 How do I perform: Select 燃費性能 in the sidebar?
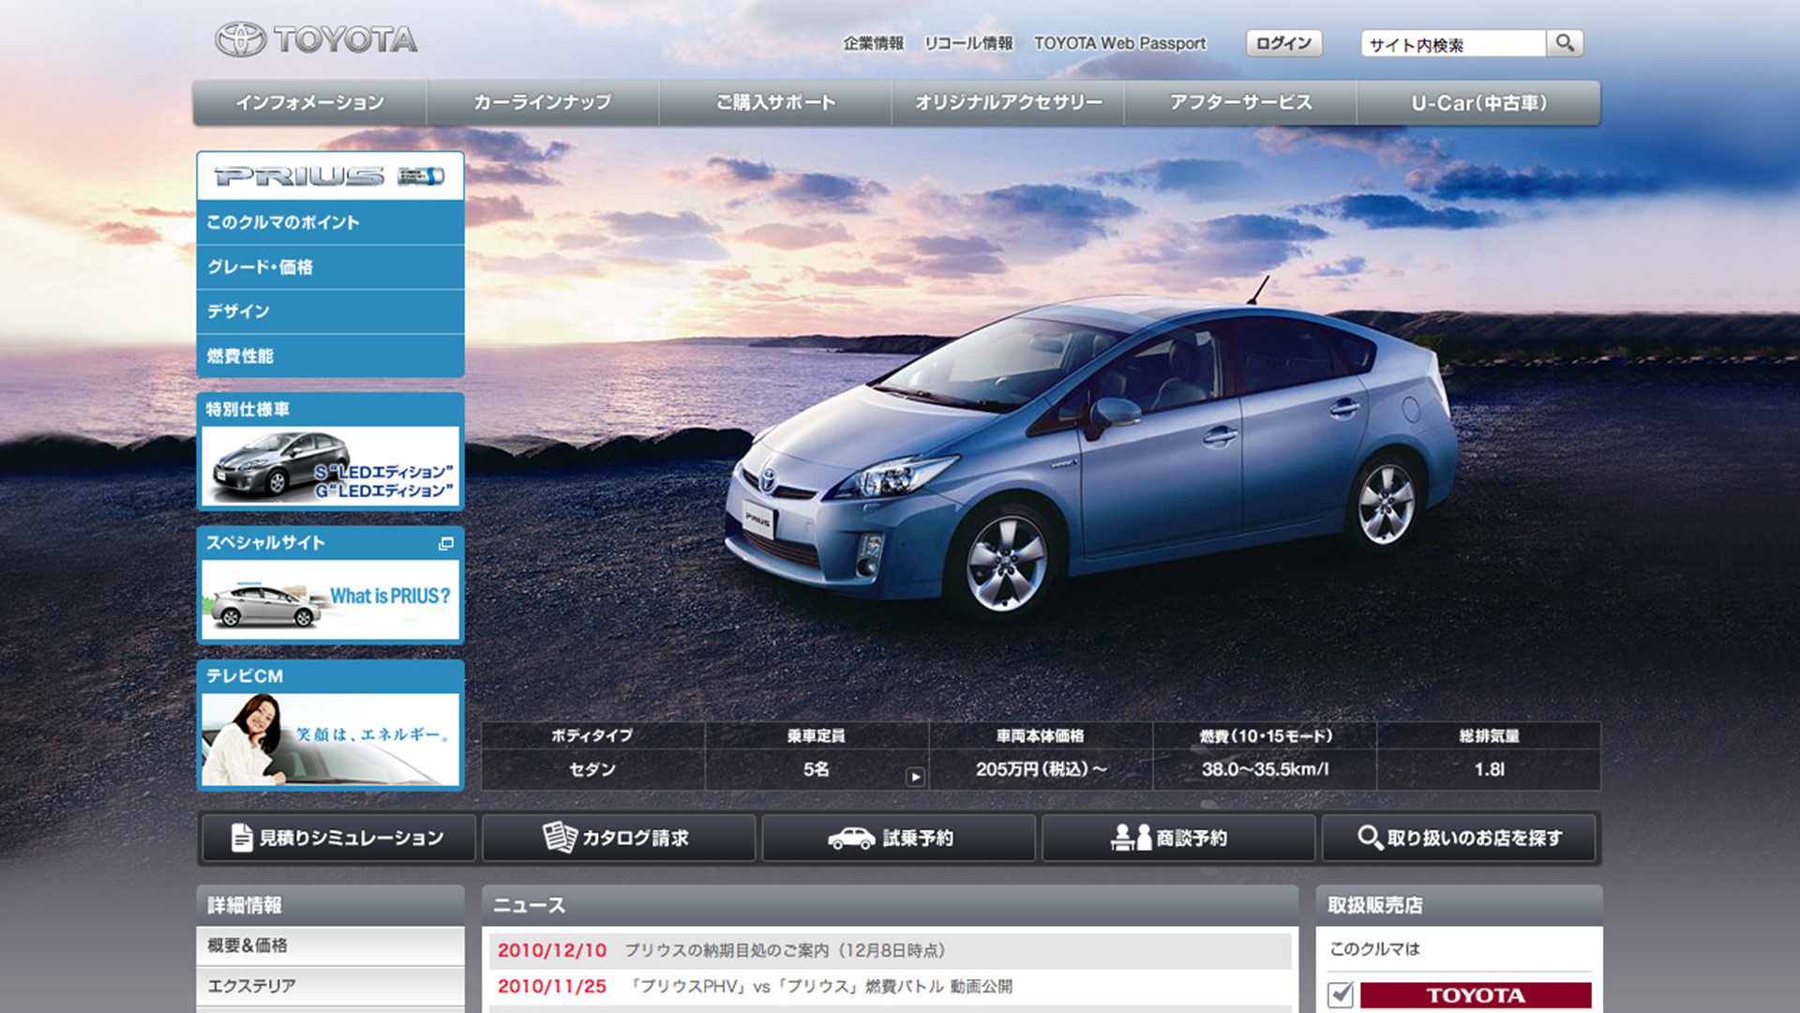point(330,356)
